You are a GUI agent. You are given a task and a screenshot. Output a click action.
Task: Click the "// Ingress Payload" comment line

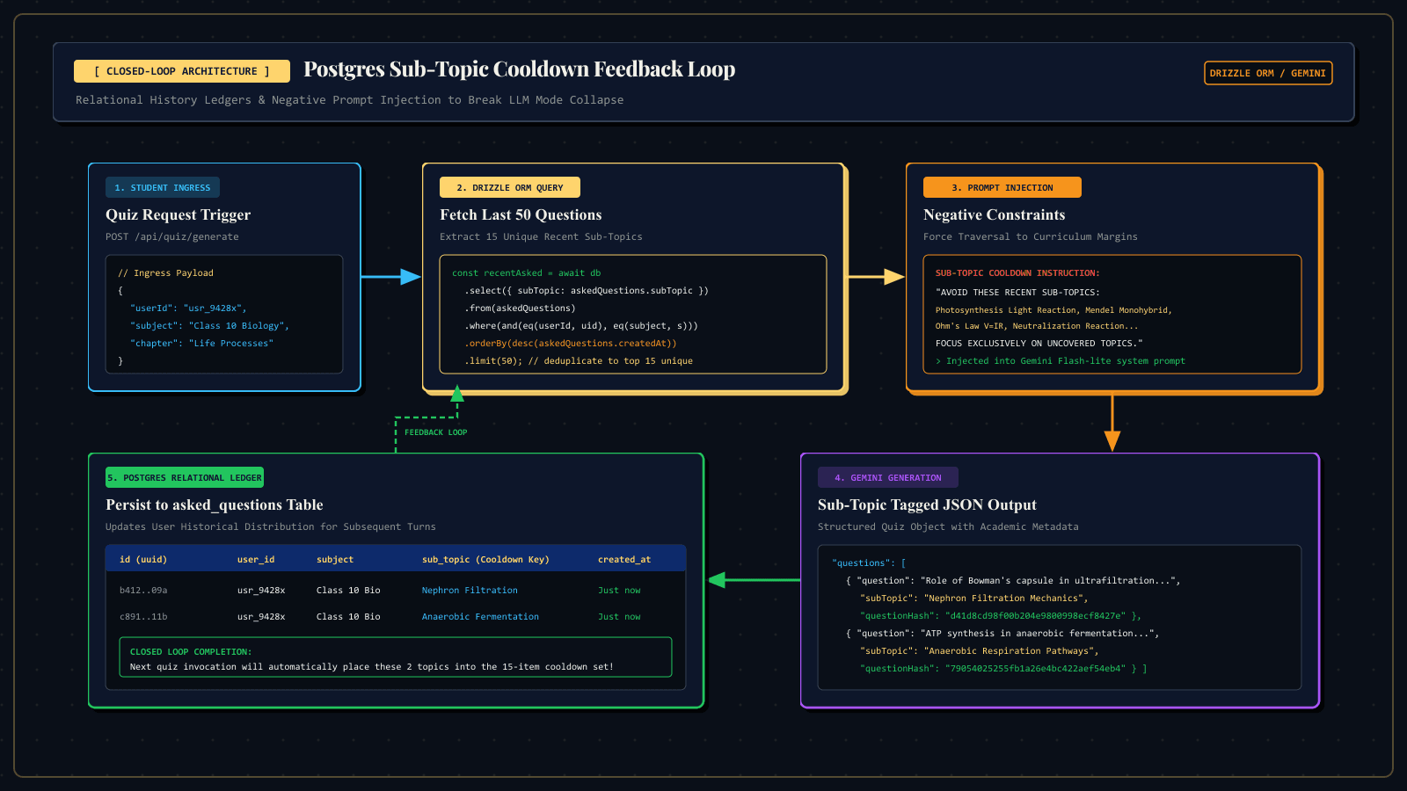click(x=165, y=273)
